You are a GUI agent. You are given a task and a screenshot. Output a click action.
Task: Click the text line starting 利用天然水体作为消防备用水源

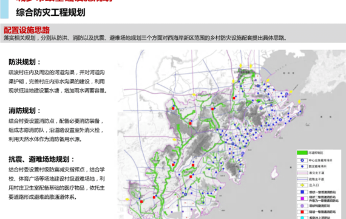point(45,139)
